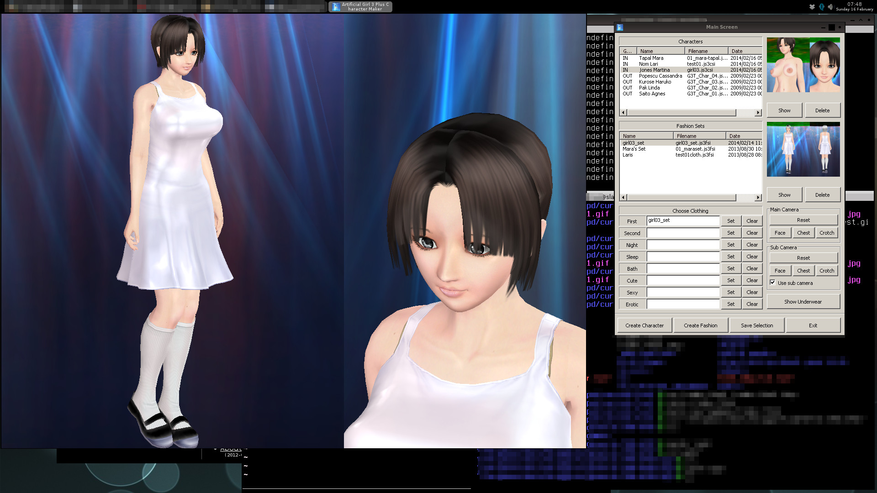Screen dimensions: 877x493
Task: Toggle the Use sub camera checkbox
Action: 772,283
